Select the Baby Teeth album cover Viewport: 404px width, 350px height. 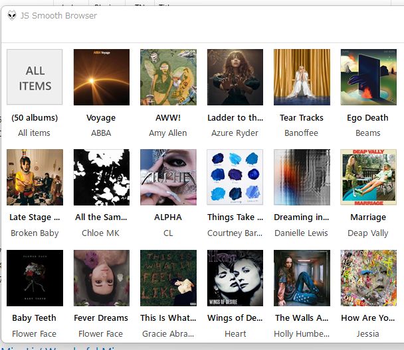click(35, 278)
